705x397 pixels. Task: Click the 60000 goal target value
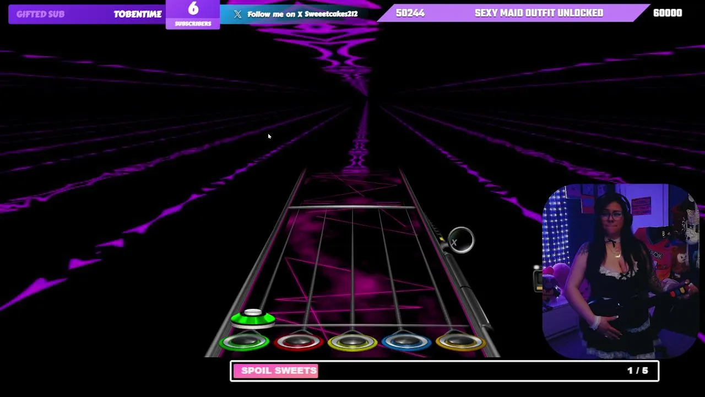pyautogui.click(x=668, y=13)
